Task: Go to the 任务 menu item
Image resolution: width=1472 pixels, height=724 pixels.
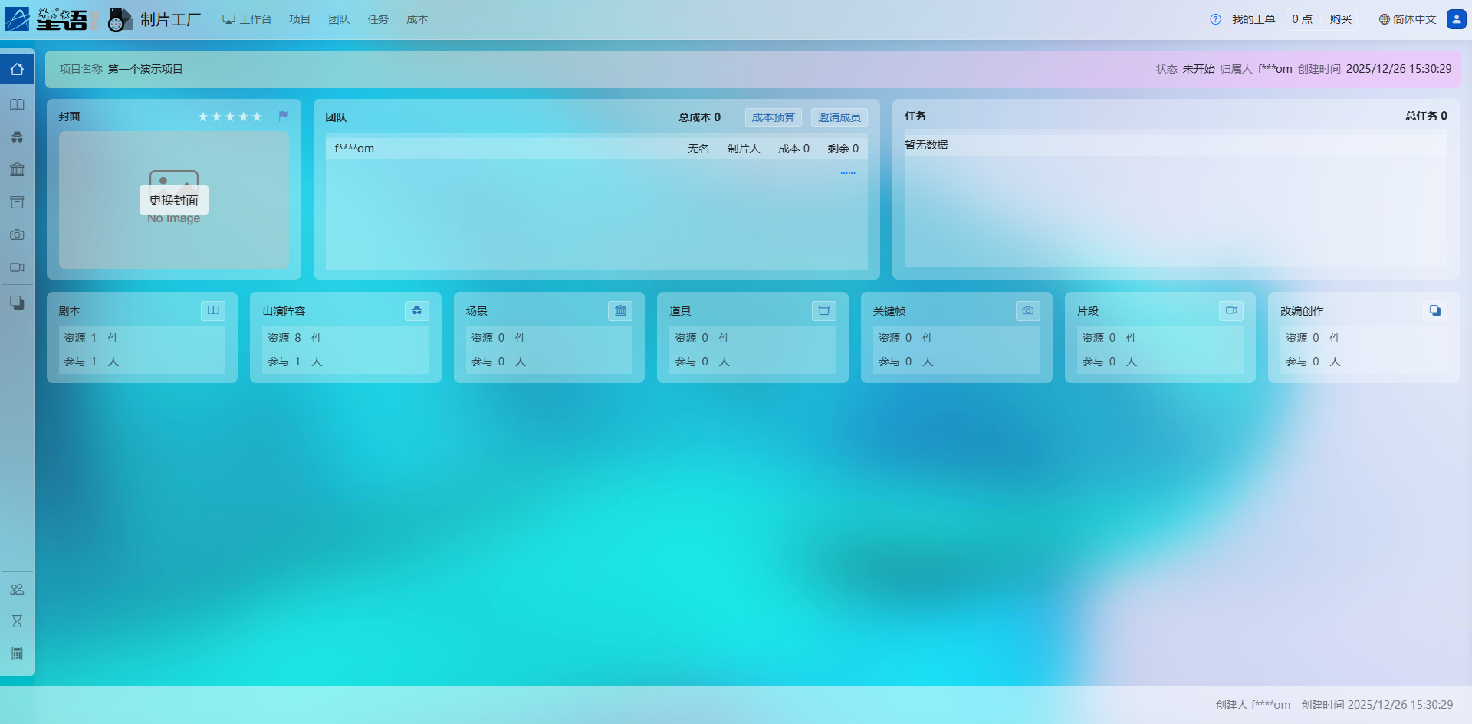Action: click(x=378, y=19)
